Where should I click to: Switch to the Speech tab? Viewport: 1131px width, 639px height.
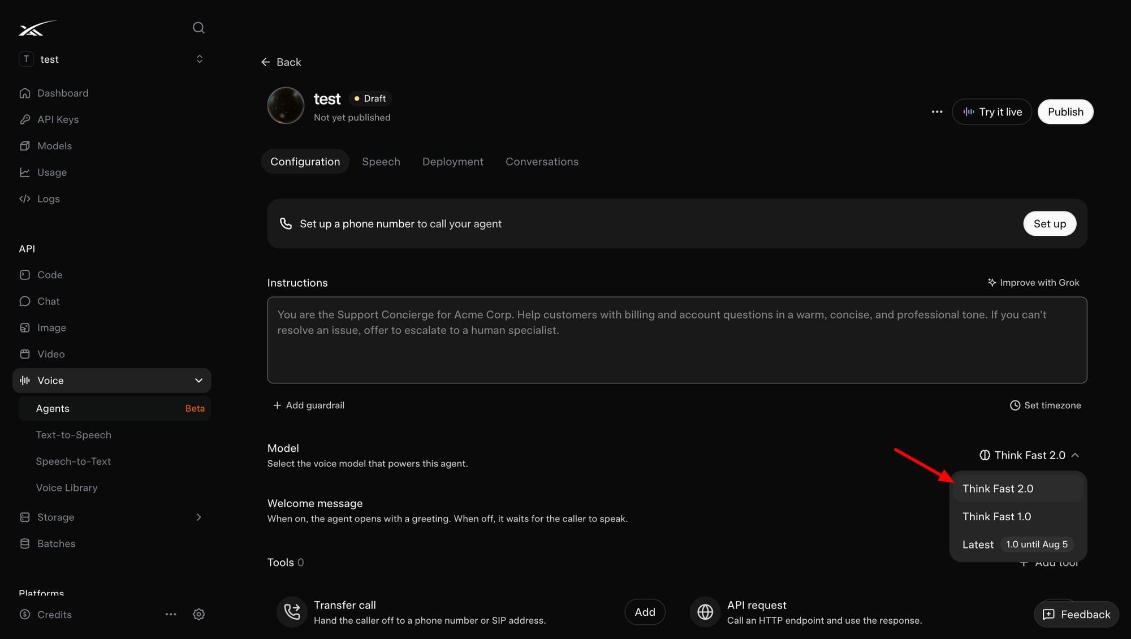[381, 162]
